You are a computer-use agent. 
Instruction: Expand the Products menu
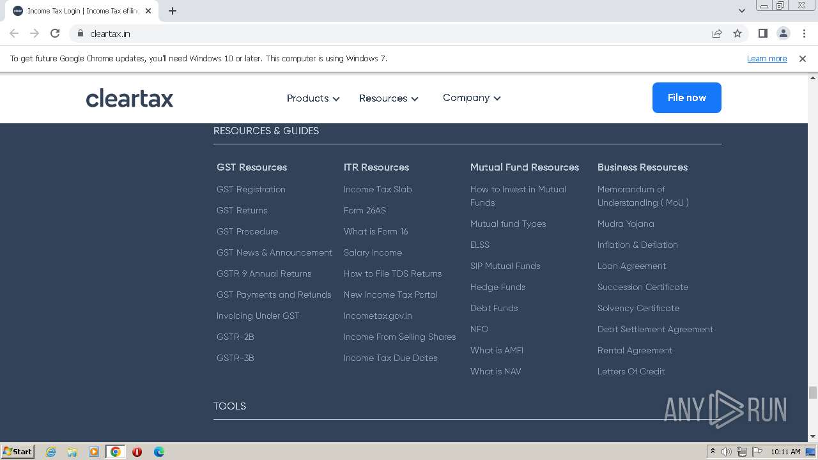[313, 98]
